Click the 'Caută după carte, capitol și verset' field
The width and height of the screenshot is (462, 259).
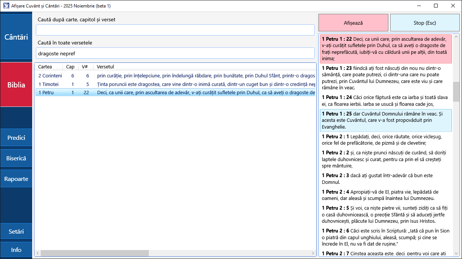pos(175,30)
